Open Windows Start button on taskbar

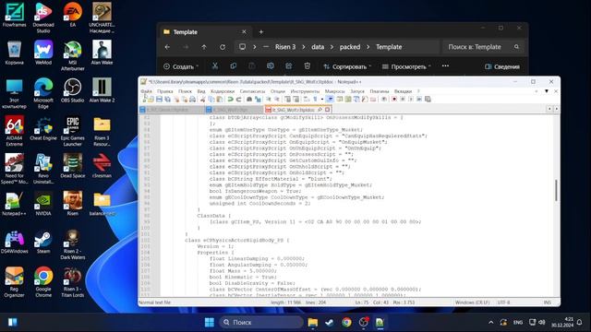pyautogui.click(x=210, y=322)
